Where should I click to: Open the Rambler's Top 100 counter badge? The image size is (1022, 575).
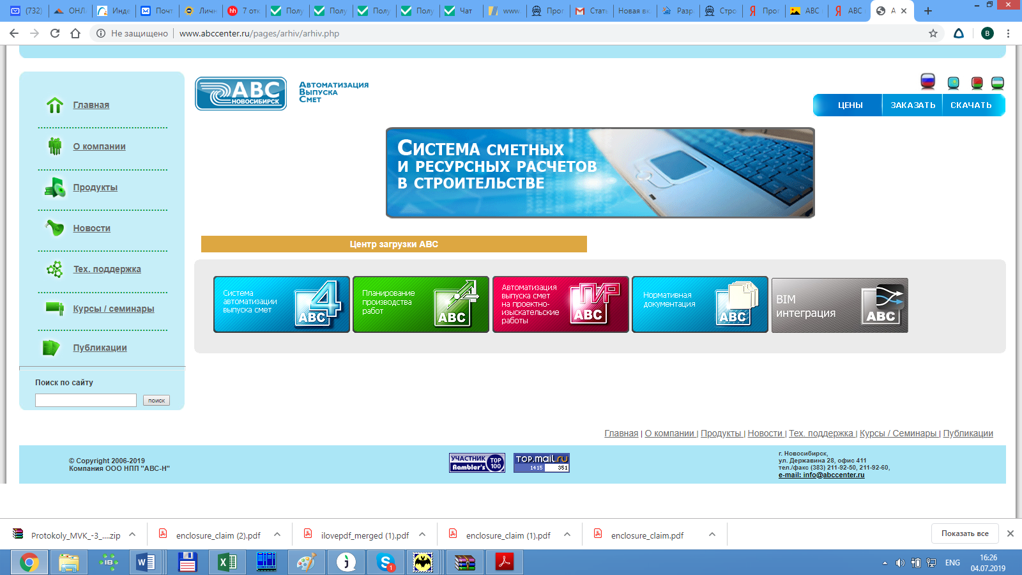click(477, 463)
